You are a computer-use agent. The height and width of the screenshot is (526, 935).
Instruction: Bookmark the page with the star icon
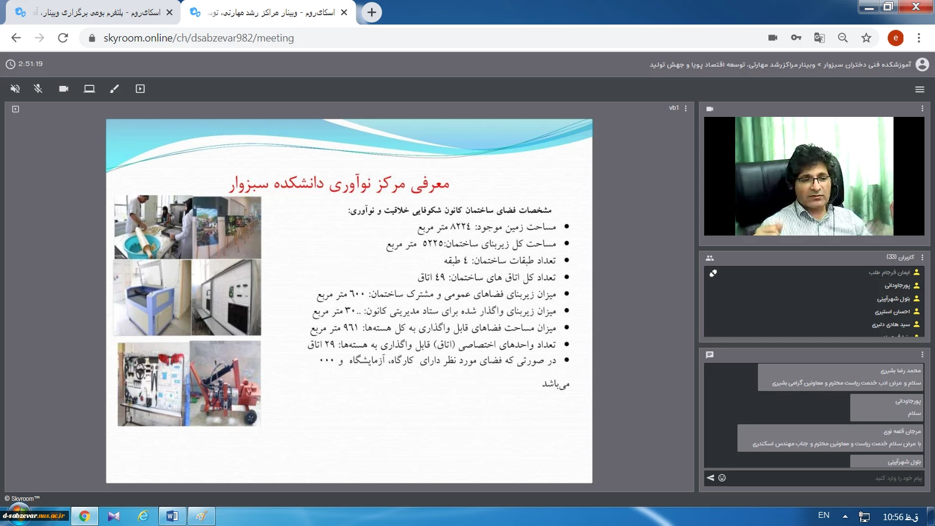click(866, 38)
